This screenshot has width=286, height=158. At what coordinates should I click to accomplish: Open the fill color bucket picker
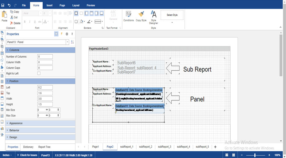click(x=82, y=22)
